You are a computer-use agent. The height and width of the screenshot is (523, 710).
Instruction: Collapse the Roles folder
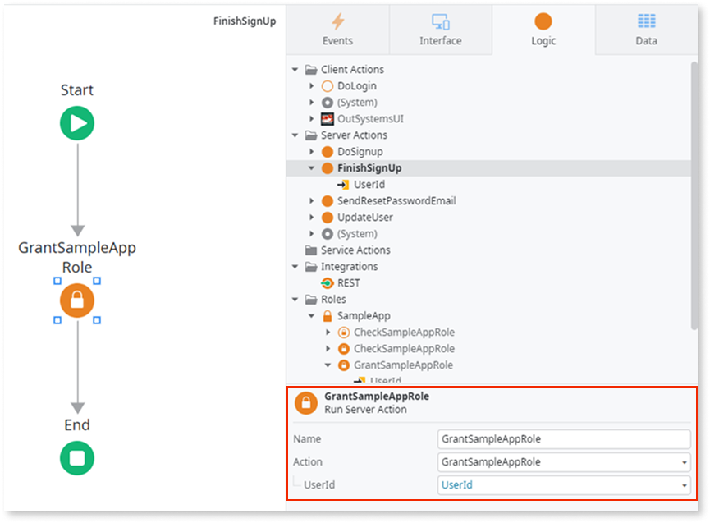296,299
